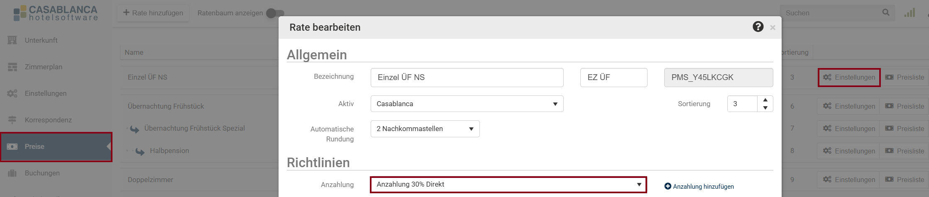Click the help question mark icon
This screenshot has width=929, height=197.
click(x=758, y=27)
